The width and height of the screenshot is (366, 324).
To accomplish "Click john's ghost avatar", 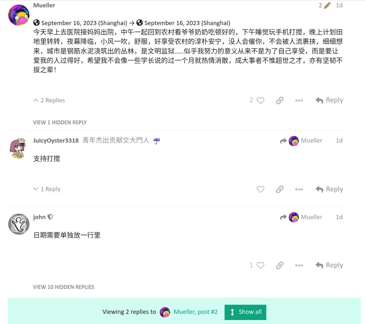I will pyautogui.click(x=19, y=224).
